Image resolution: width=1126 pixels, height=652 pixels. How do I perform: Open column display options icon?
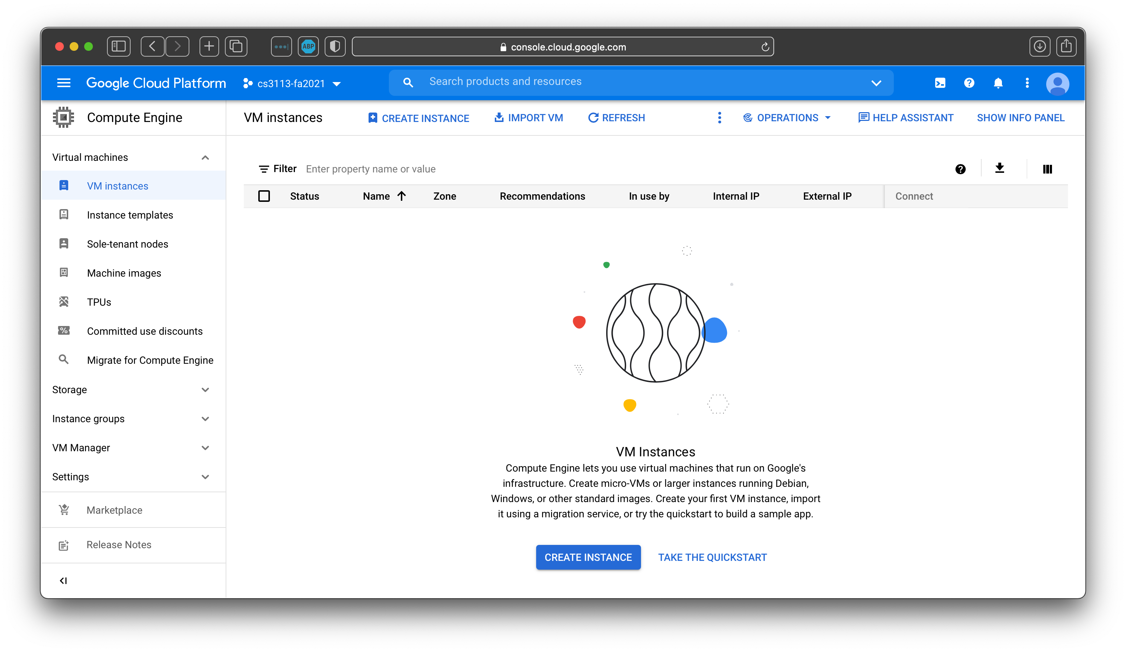coord(1047,169)
